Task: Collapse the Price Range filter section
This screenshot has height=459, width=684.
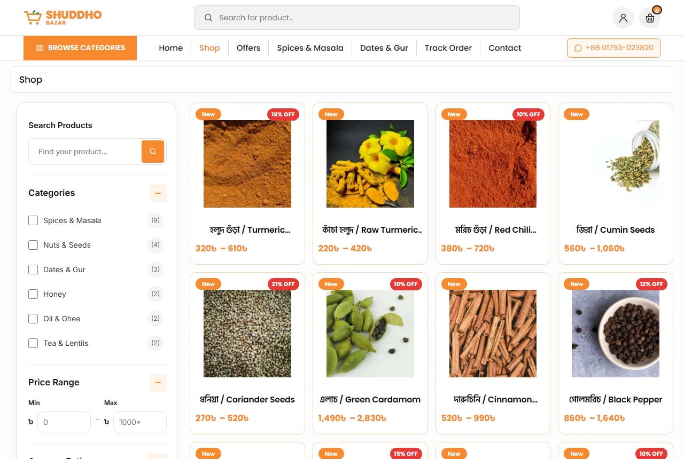Action: point(158,383)
